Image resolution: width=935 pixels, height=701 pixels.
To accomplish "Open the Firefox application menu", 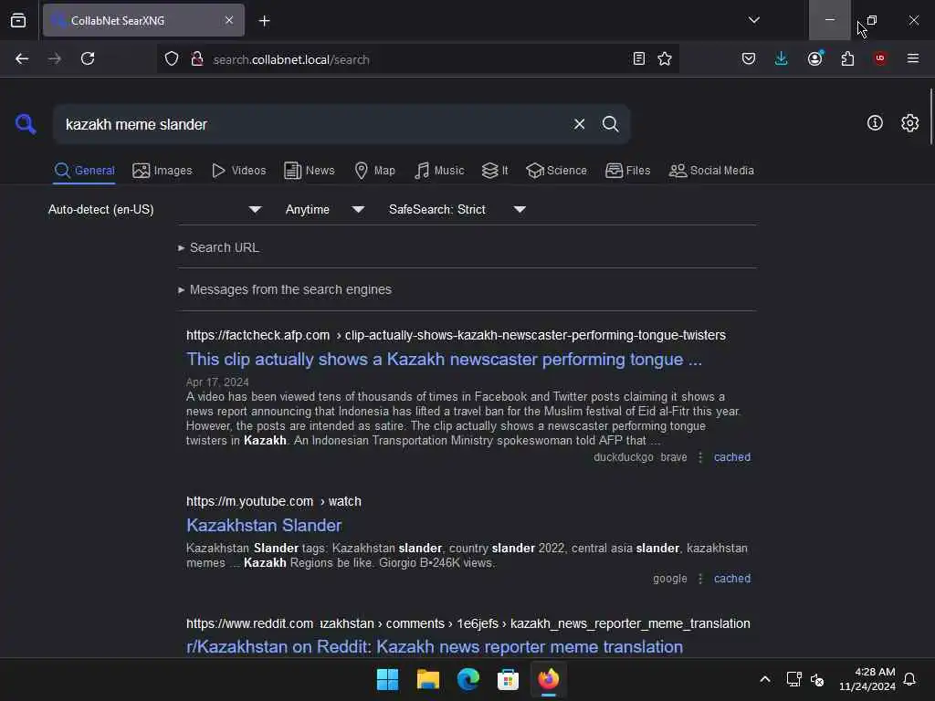I will (912, 58).
